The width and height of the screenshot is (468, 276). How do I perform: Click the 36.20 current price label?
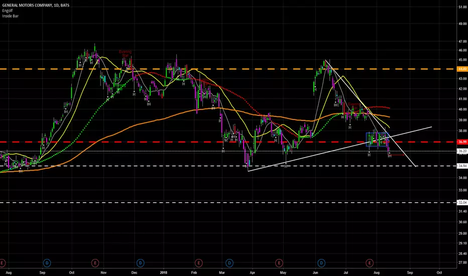[x=462, y=151]
